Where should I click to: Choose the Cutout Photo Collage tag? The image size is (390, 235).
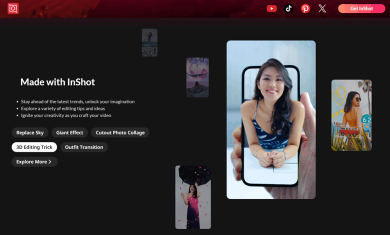(120, 132)
